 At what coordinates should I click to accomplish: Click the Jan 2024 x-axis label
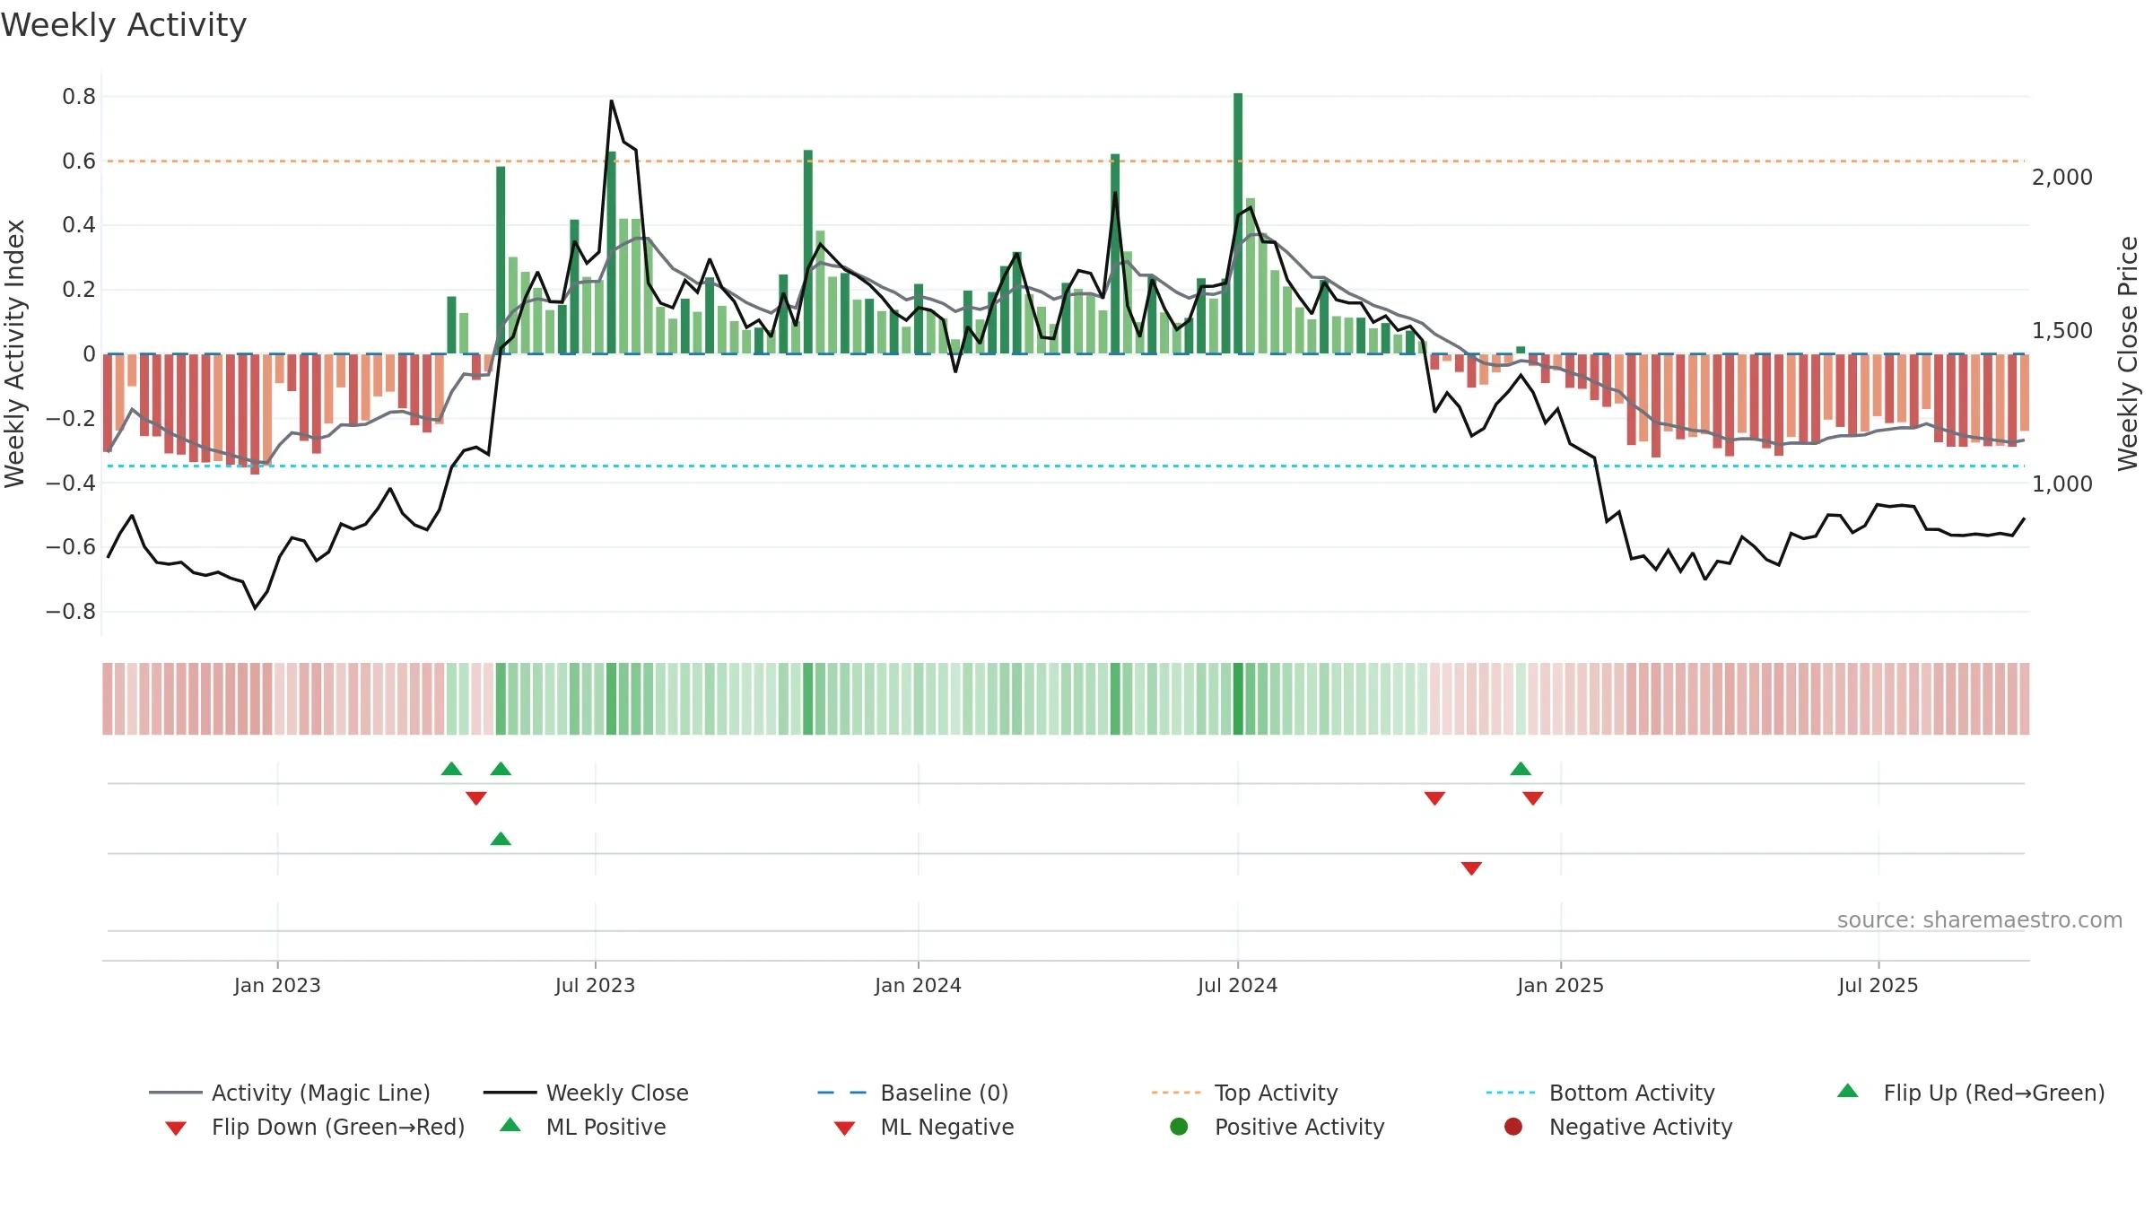coord(918,985)
